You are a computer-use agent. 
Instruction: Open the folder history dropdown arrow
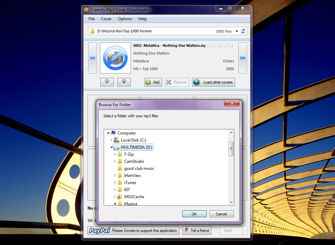(x=237, y=31)
